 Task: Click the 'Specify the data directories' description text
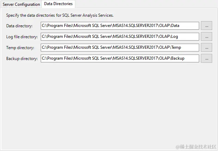pyautogui.click(x=60, y=15)
